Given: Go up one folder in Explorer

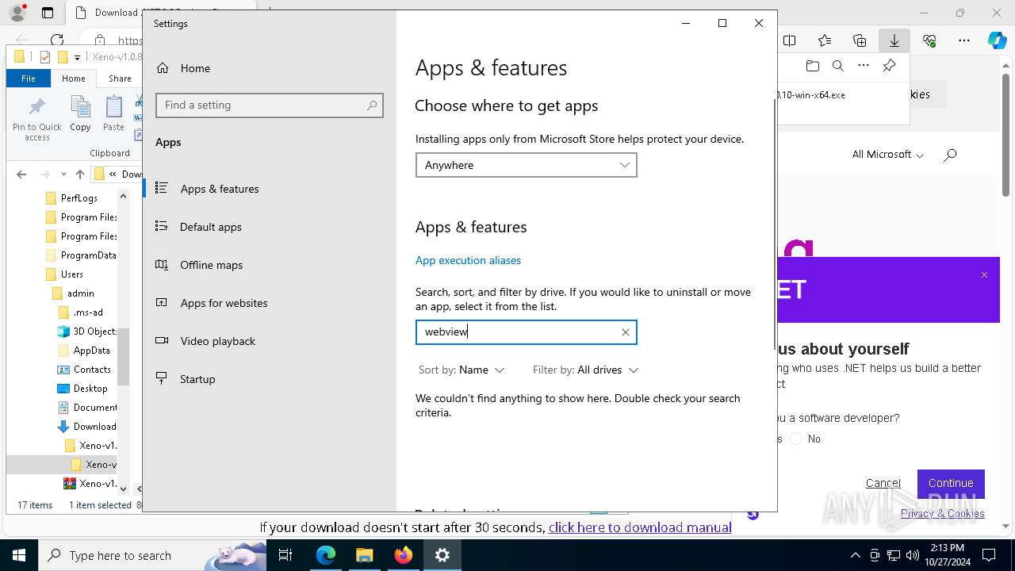Looking at the screenshot, I should click(79, 174).
